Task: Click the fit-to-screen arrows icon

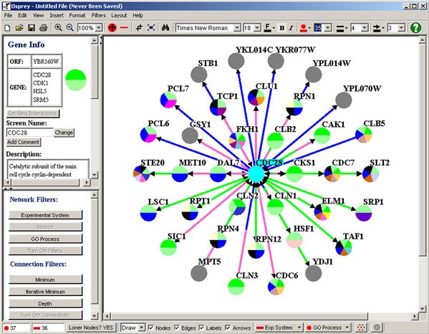Action: tap(151, 28)
